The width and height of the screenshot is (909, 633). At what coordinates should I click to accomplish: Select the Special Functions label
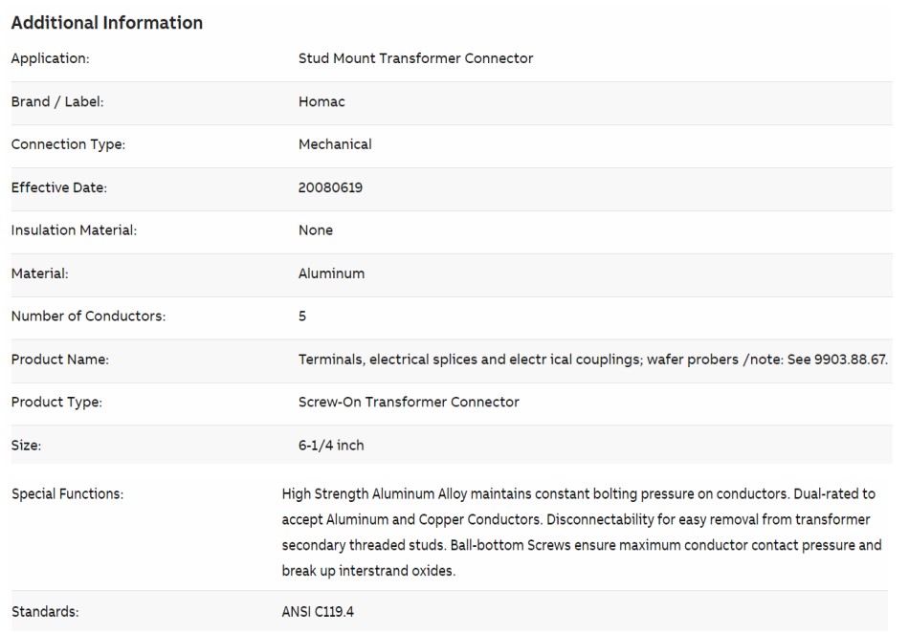[68, 494]
